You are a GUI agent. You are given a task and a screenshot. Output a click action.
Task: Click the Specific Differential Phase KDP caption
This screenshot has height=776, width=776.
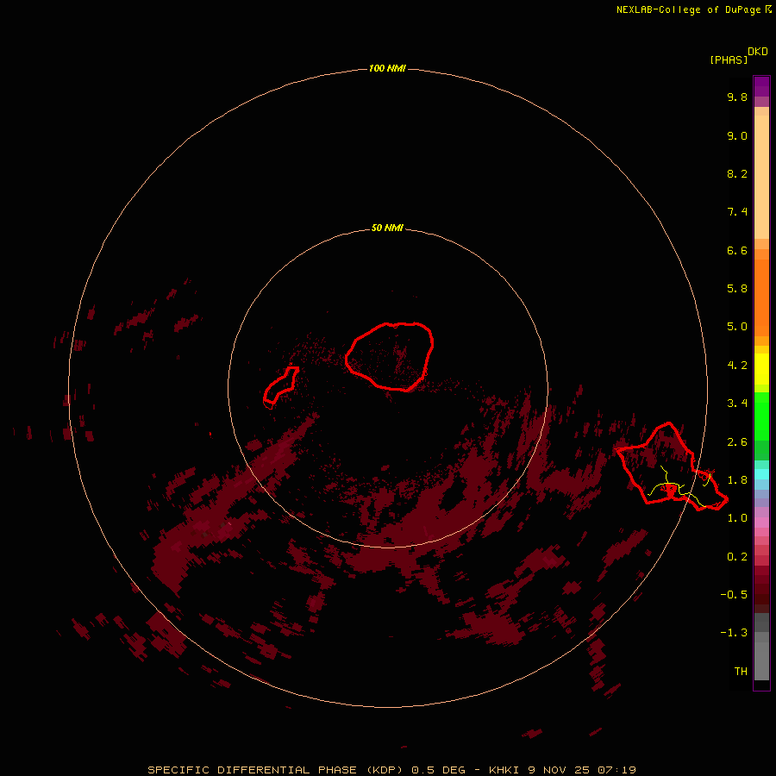coord(391,770)
